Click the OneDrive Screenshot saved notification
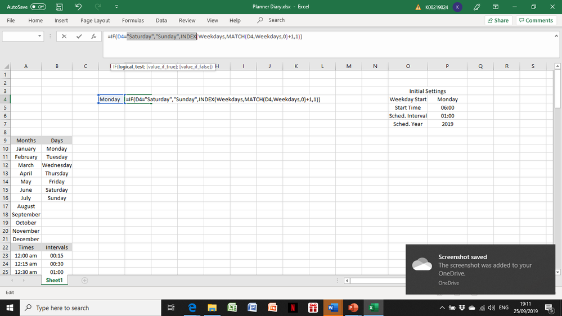 pos(480,269)
